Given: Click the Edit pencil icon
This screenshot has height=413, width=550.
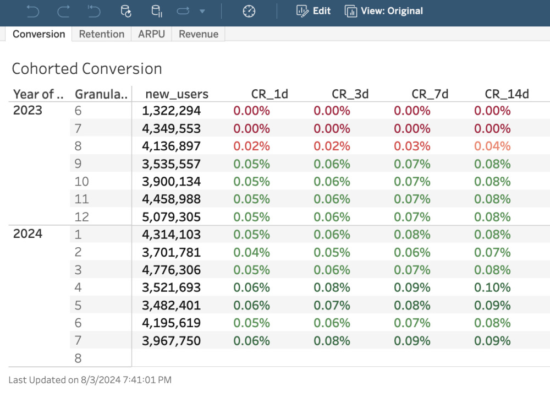Looking at the screenshot, I should [x=301, y=10].
